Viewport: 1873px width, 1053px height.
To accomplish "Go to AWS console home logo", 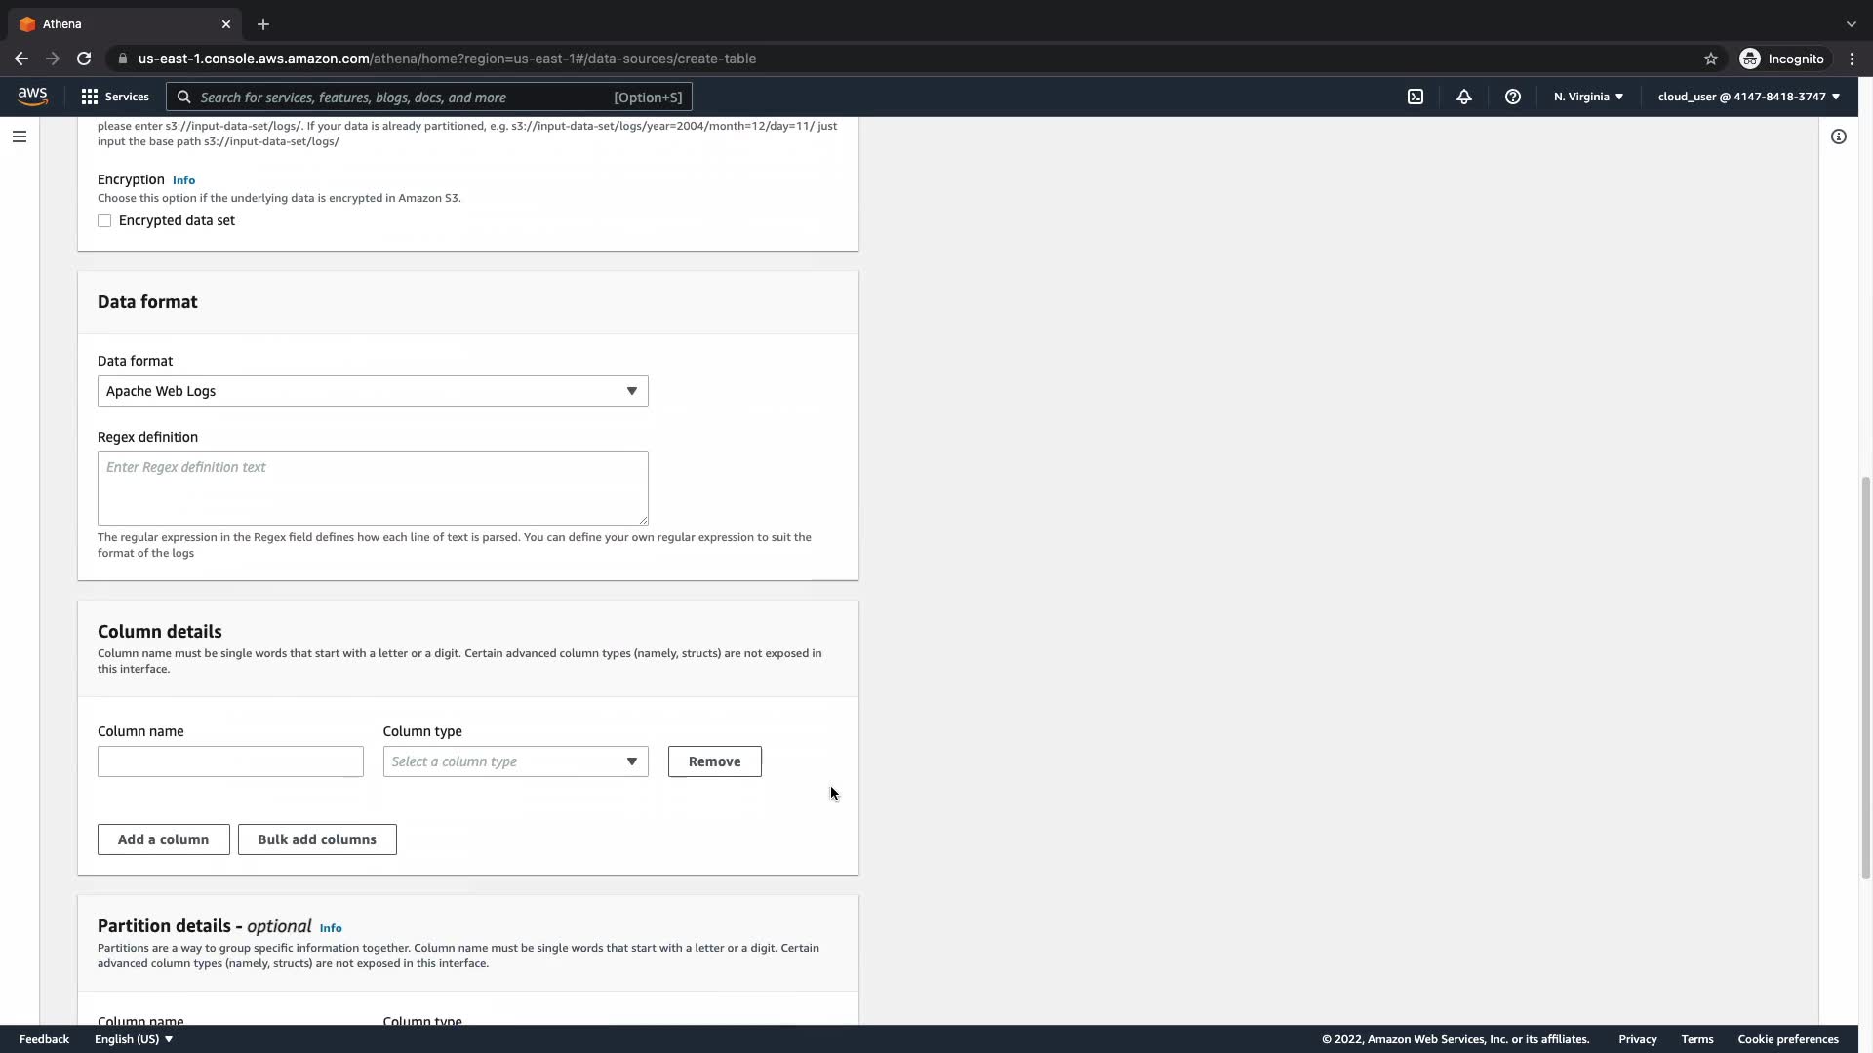I will tap(32, 96).
